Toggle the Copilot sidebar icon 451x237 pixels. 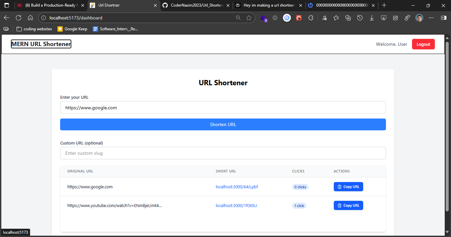[443, 18]
